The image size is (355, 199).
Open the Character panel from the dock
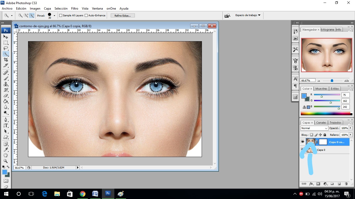pyautogui.click(x=295, y=79)
